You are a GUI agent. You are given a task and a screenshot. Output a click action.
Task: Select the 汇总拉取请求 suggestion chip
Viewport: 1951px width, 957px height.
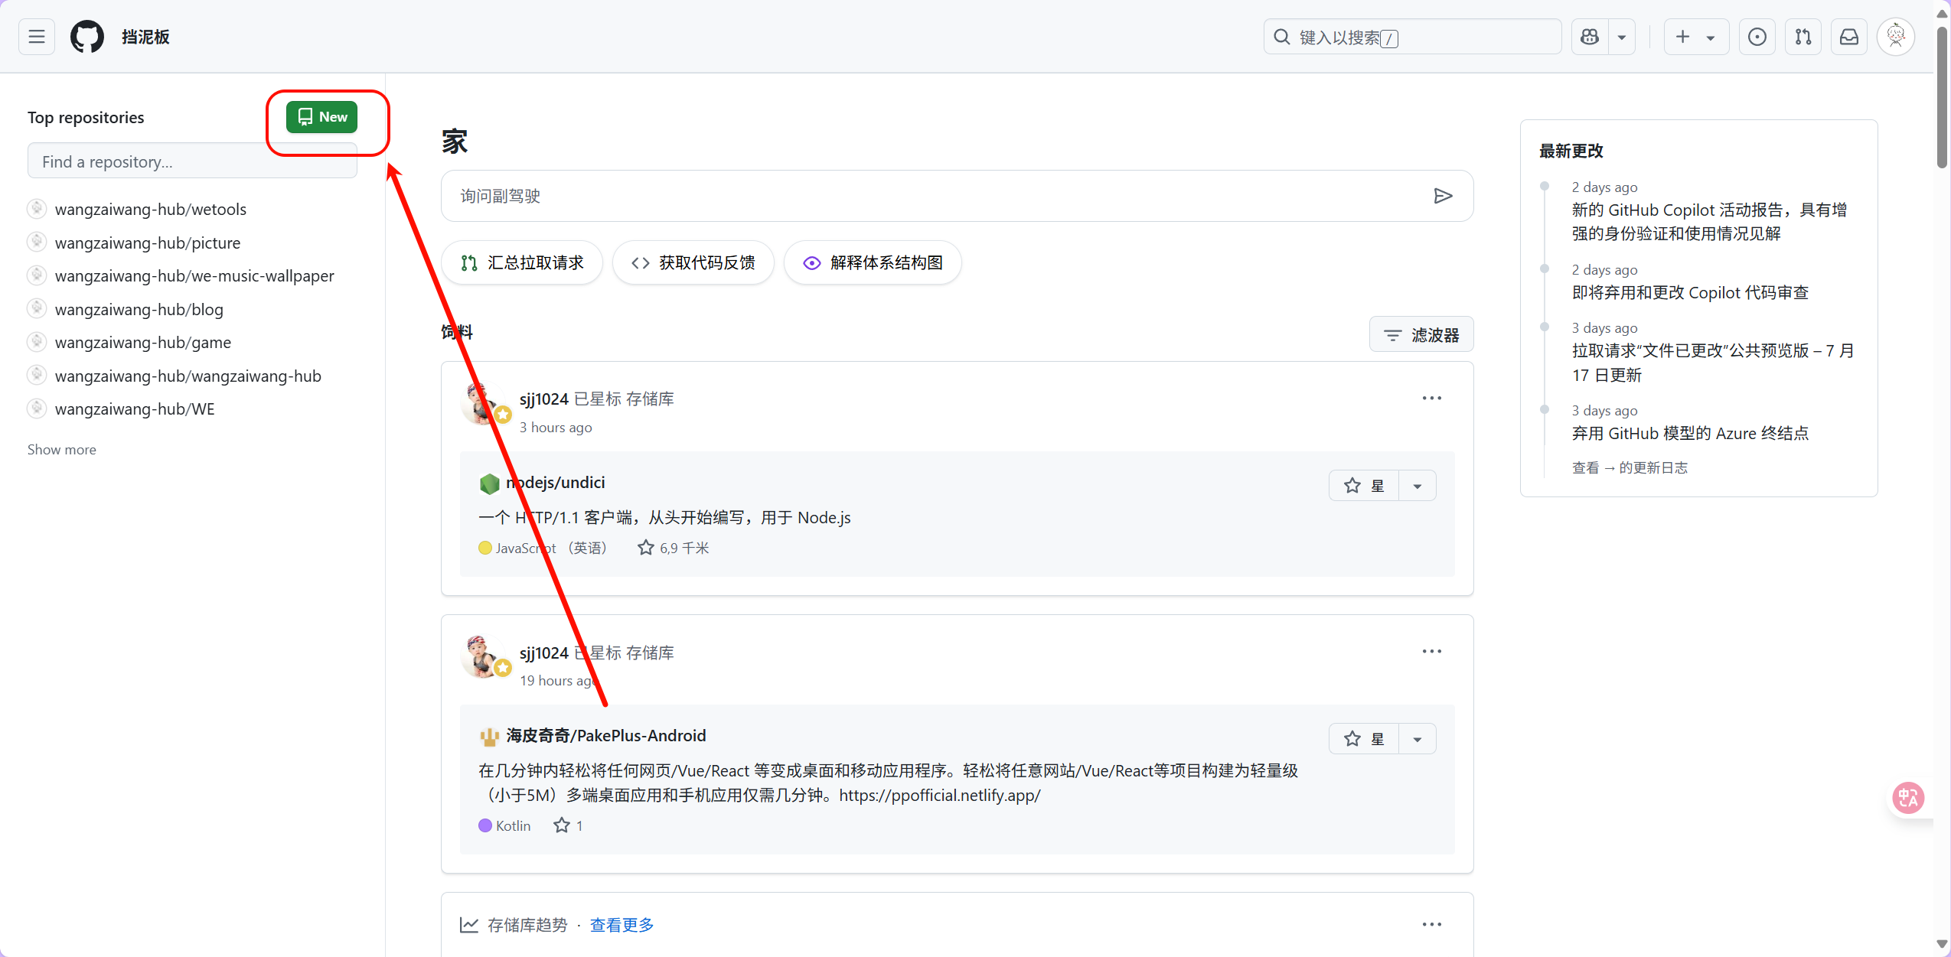(522, 263)
